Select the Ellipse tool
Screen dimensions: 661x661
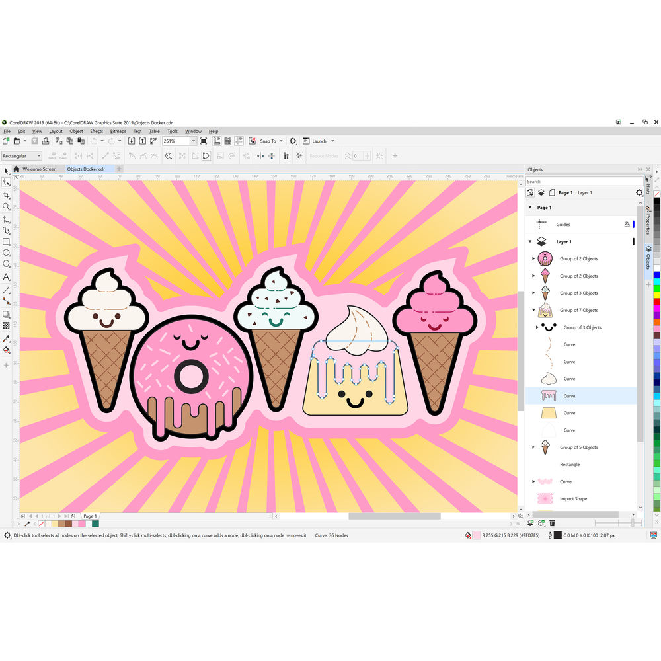point(6,253)
